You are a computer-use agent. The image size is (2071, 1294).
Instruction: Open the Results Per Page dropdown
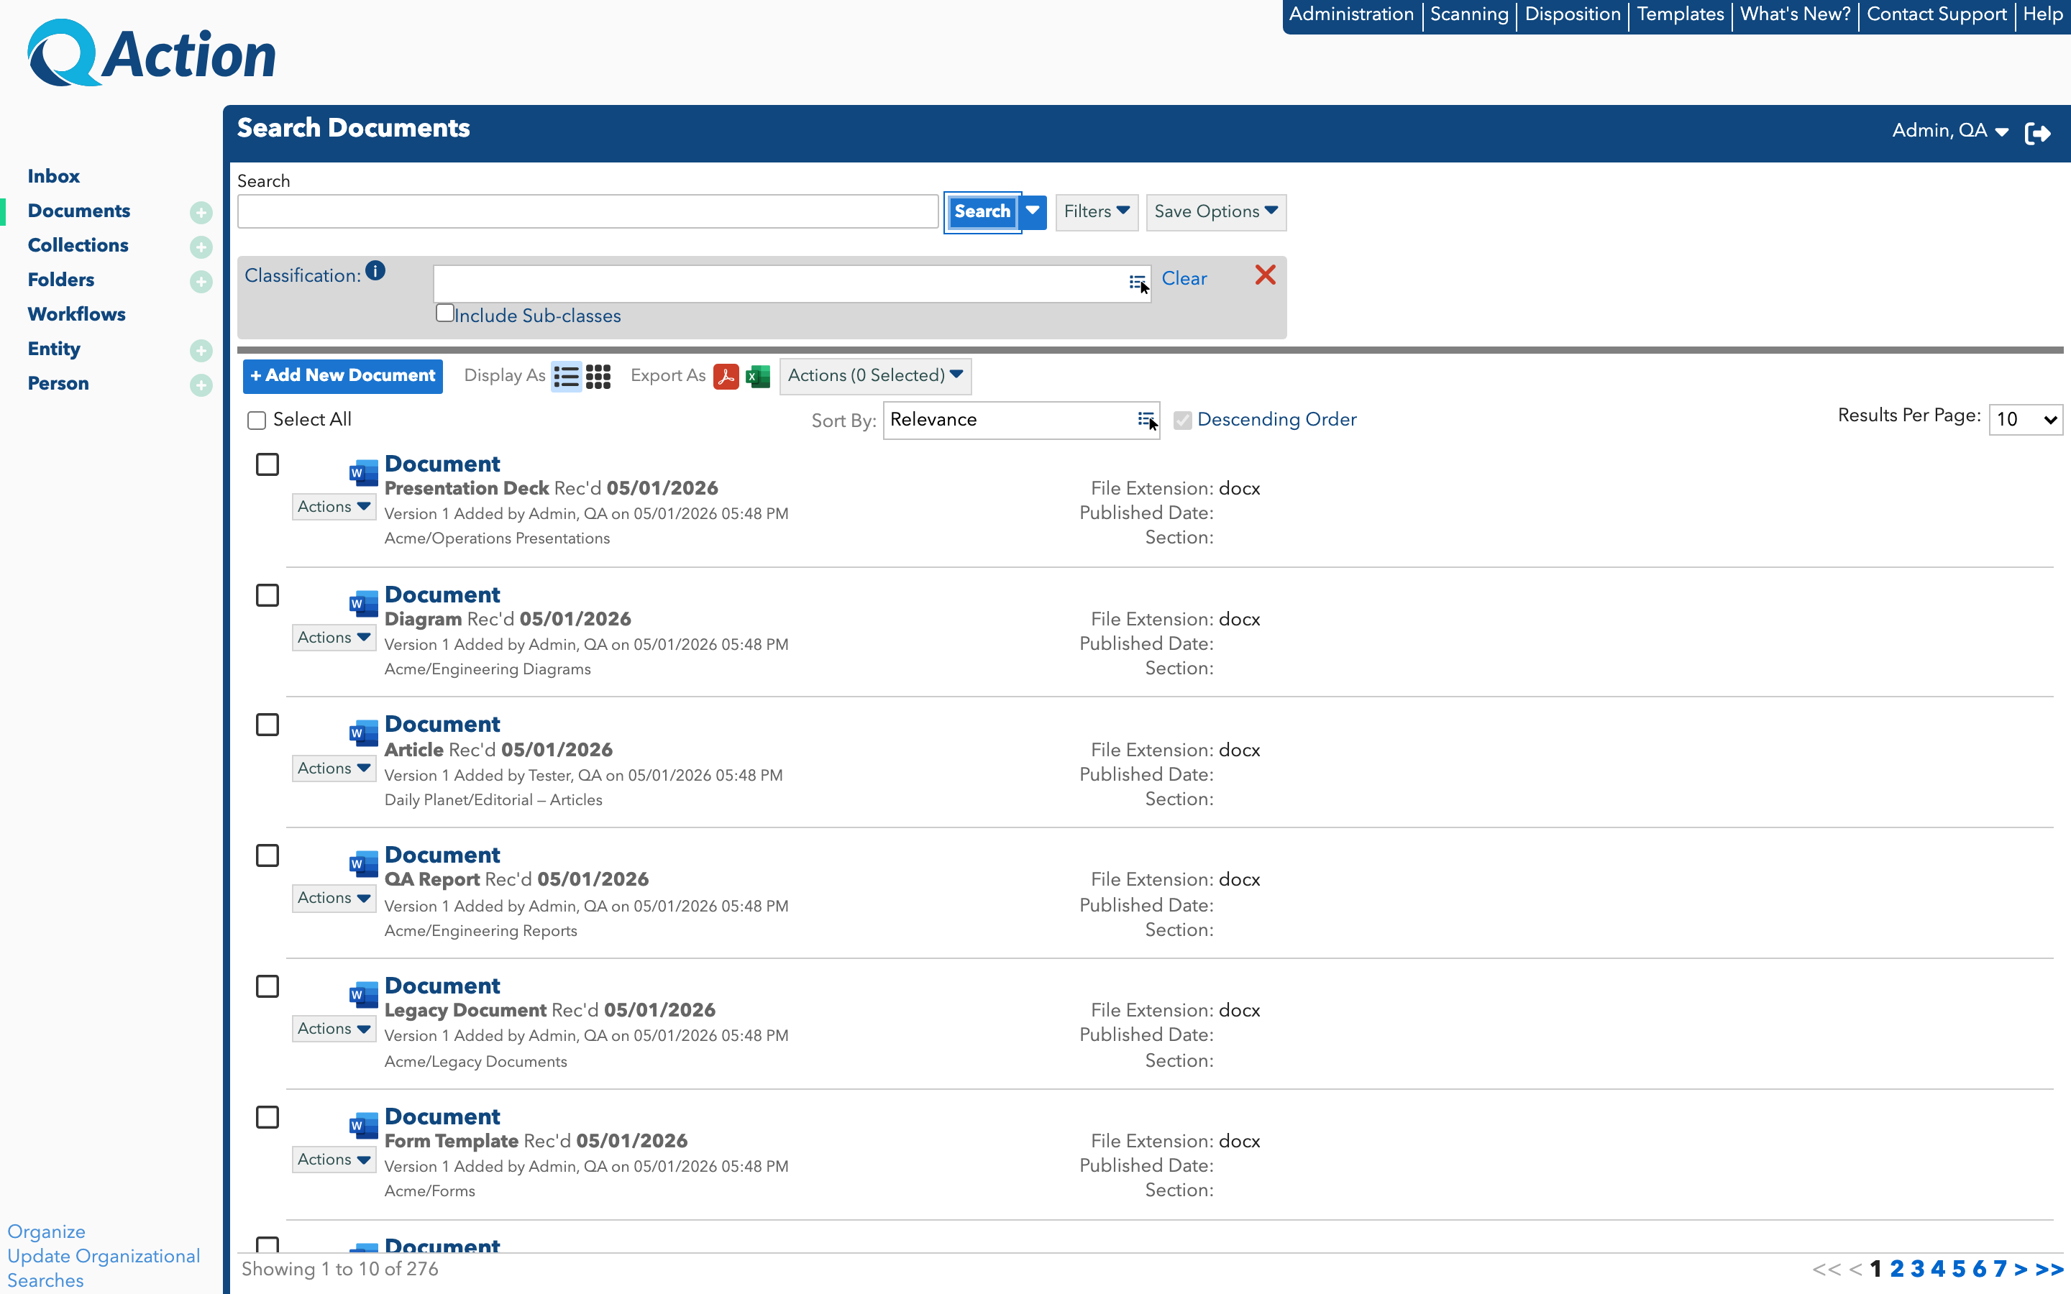coord(2026,419)
